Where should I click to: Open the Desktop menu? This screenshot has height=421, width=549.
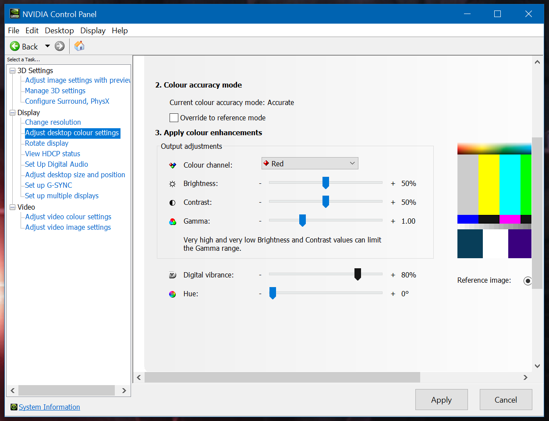point(59,31)
